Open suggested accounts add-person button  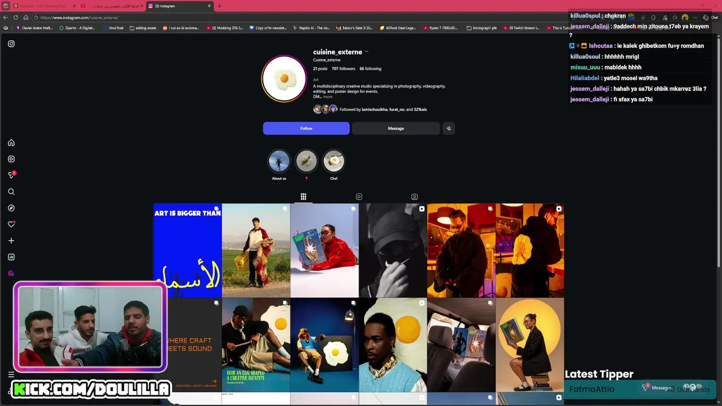(448, 129)
